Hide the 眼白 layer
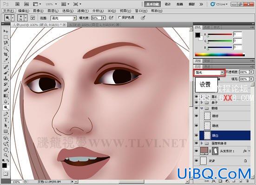Screen dimensions: 256x185 (x=197, y=136)
